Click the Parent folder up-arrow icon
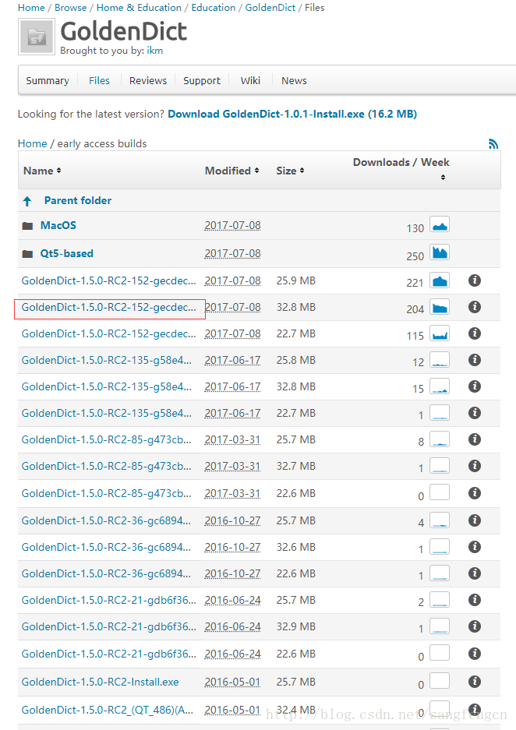The image size is (516, 730). pyautogui.click(x=27, y=201)
